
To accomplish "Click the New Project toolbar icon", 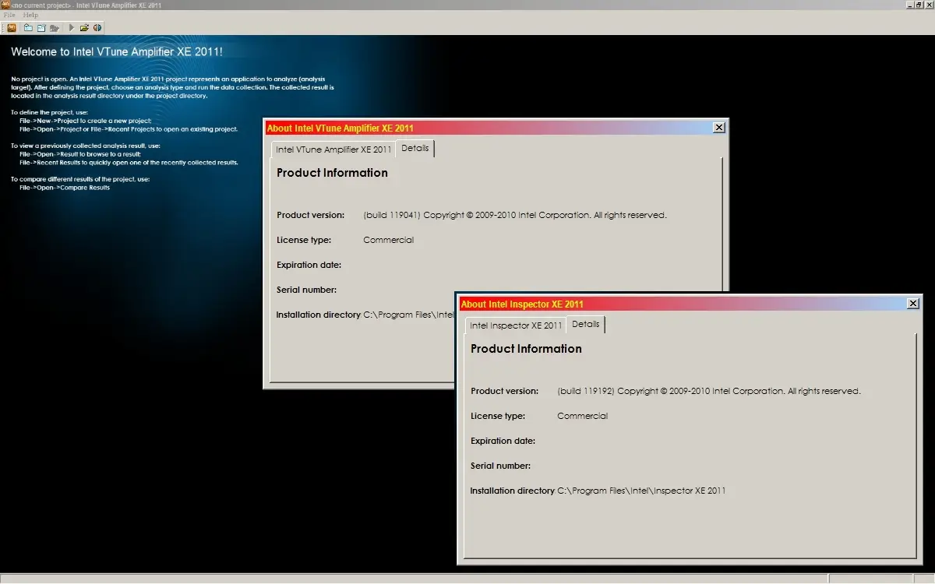I will pyautogui.click(x=28, y=28).
